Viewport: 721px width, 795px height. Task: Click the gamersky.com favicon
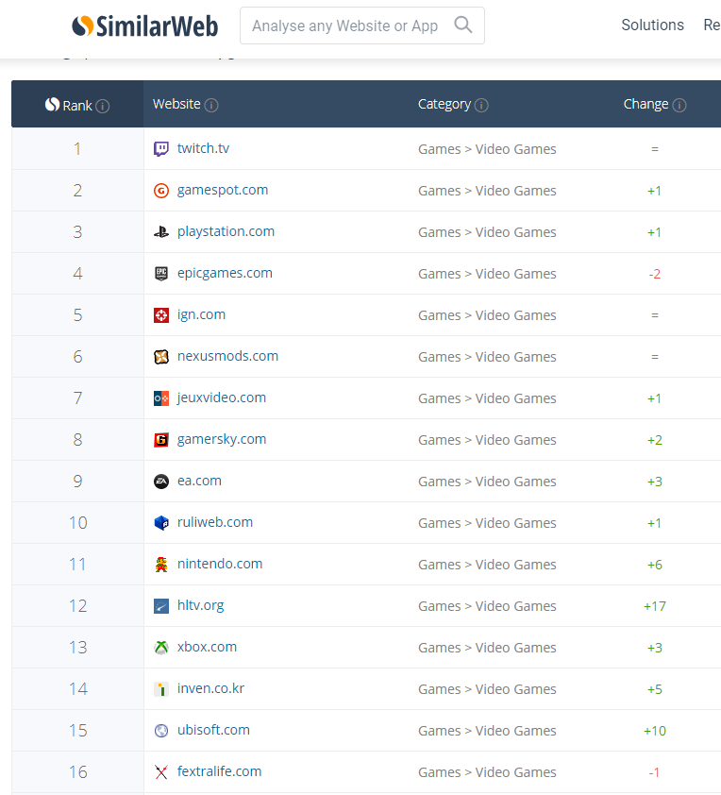click(x=161, y=440)
